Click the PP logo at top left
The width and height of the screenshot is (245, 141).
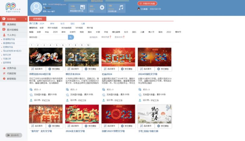(x=13, y=7)
